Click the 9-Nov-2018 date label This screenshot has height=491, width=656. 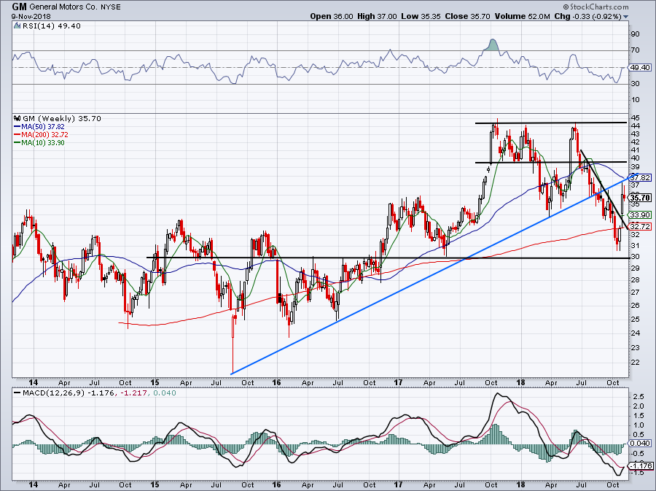tap(31, 16)
